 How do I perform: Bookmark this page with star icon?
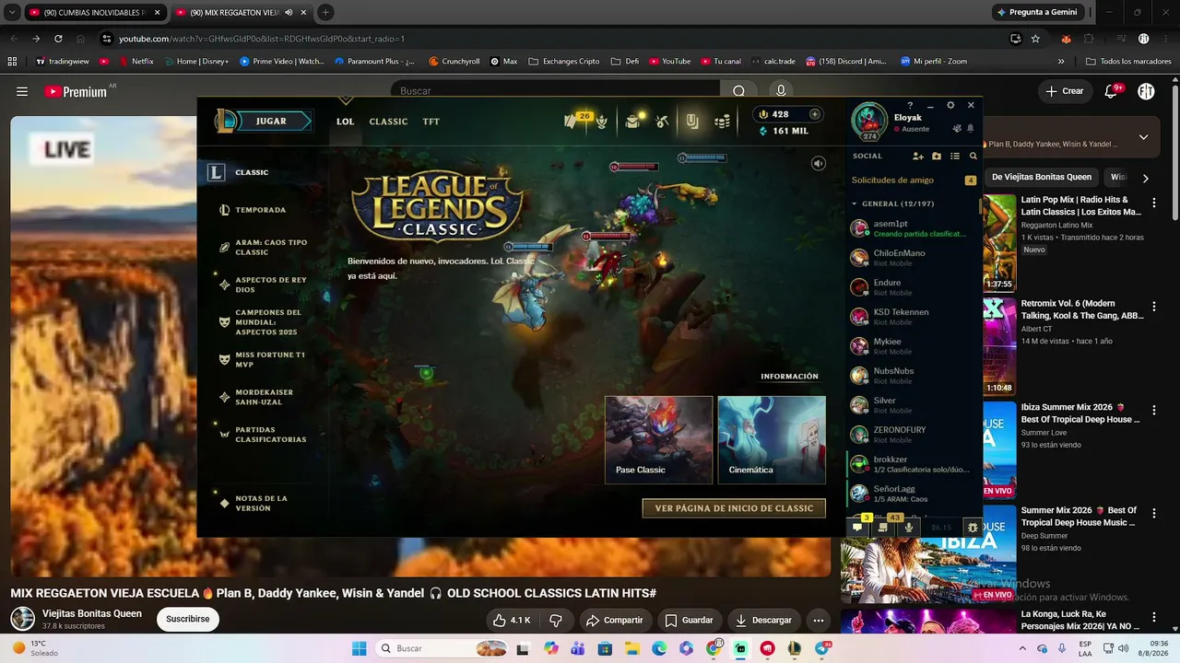(x=1035, y=39)
